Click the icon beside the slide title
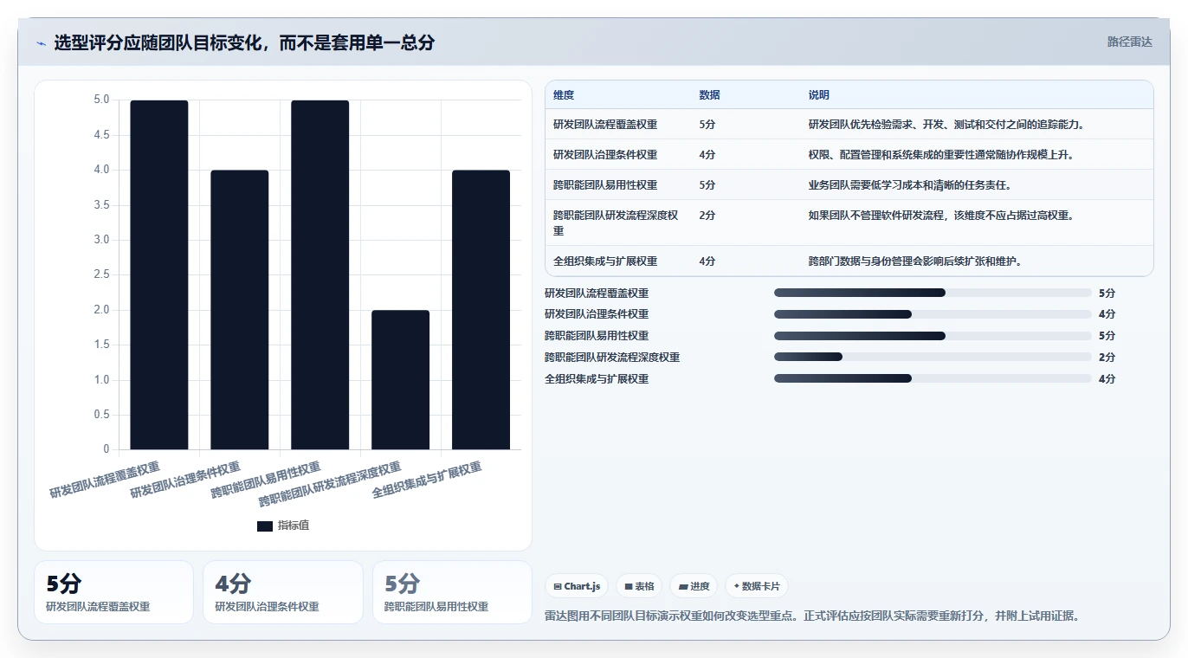1188x658 pixels. pos(41,42)
